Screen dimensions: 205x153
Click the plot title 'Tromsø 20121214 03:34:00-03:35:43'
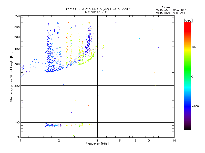97,9
